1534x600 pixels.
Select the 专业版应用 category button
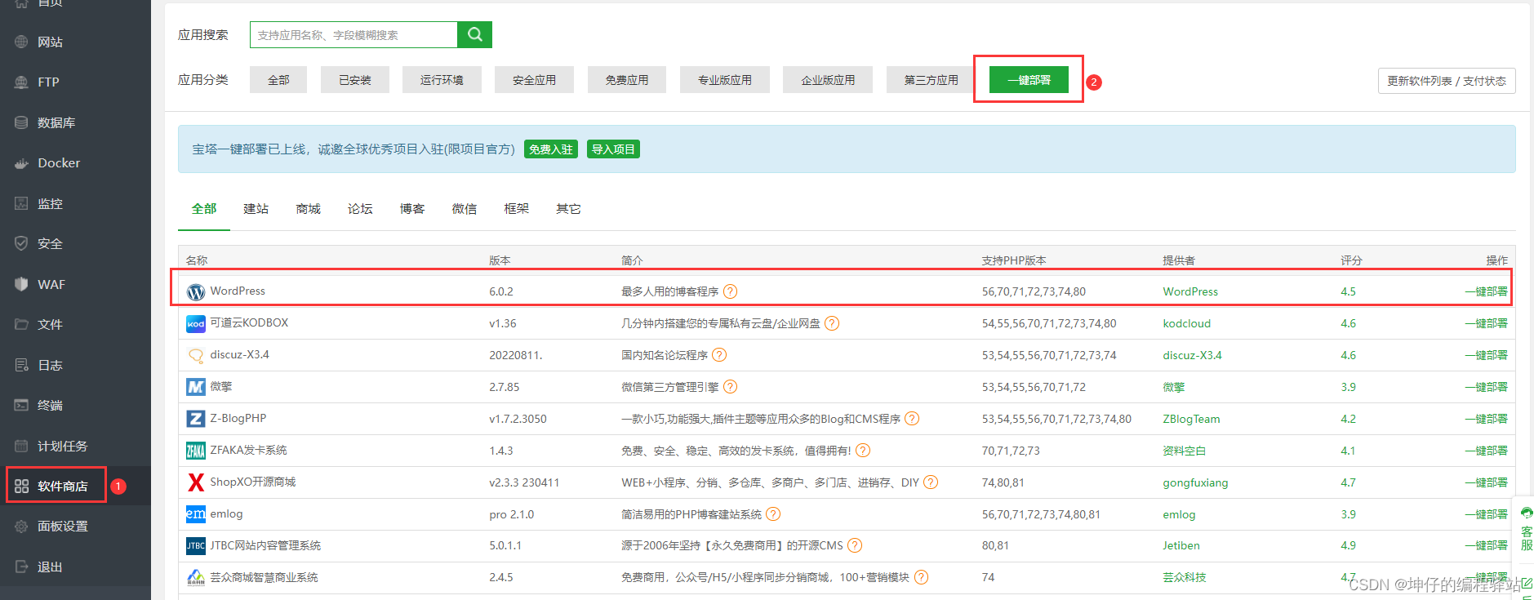[724, 80]
